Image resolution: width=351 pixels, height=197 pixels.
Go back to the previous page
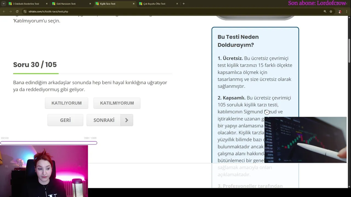(x=4, y=11)
